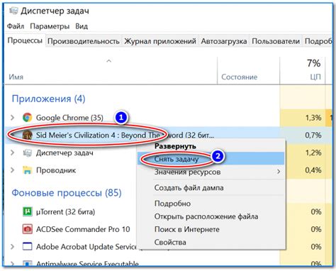Select the Диспетчер задач process name
336x271 pixels.
[x=65, y=153]
